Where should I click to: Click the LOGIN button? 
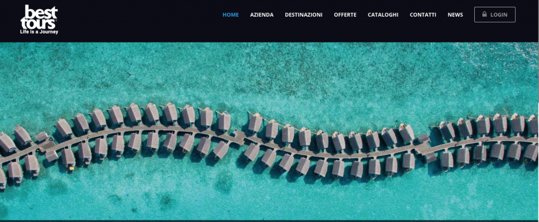[495, 15]
